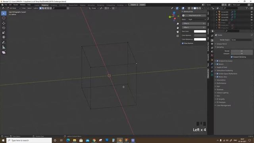This screenshot has width=254, height=143.
Task: Disable Motion Blur checkbox
Action: [217, 77]
